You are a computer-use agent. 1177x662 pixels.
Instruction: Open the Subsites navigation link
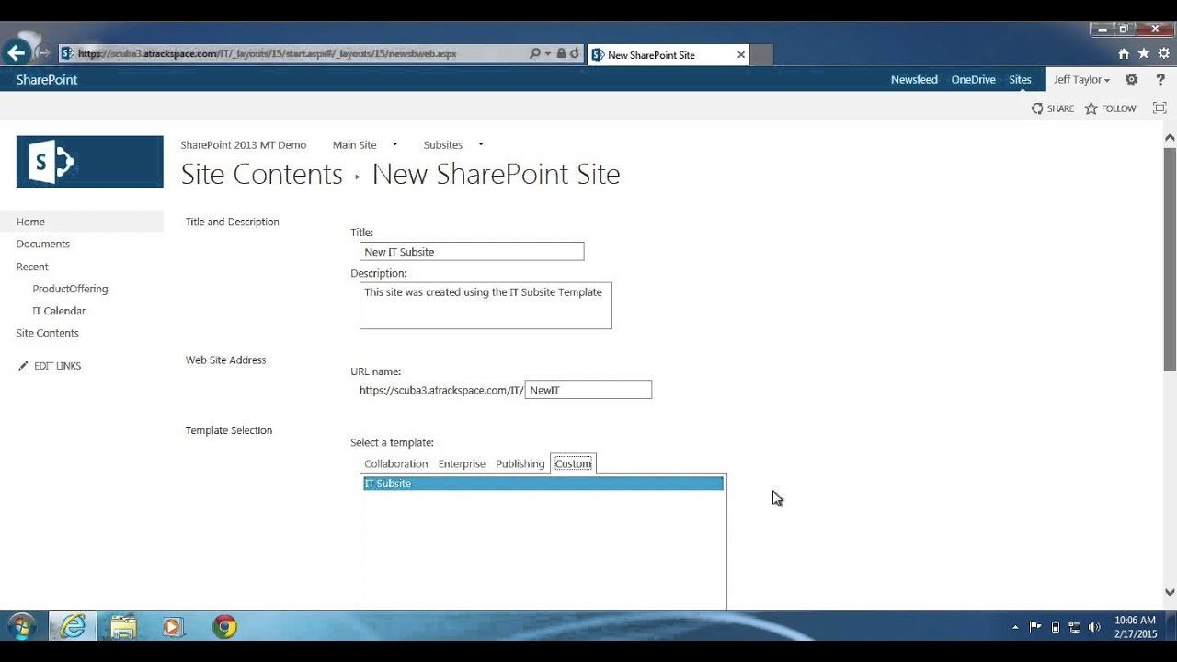tap(443, 144)
